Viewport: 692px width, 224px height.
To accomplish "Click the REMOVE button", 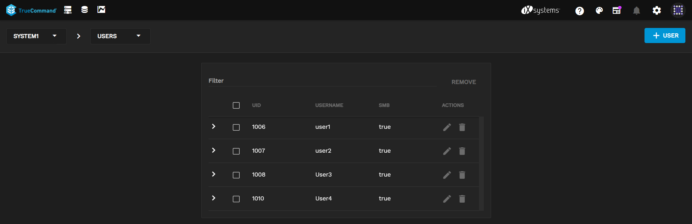I will point(464,82).
